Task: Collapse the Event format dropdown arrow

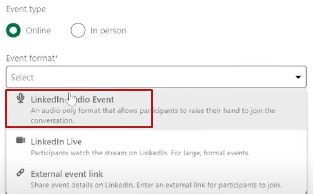Action: coord(298,77)
